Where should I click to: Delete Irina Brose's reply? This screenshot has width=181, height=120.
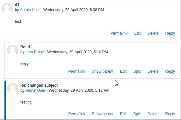coord(153,71)
